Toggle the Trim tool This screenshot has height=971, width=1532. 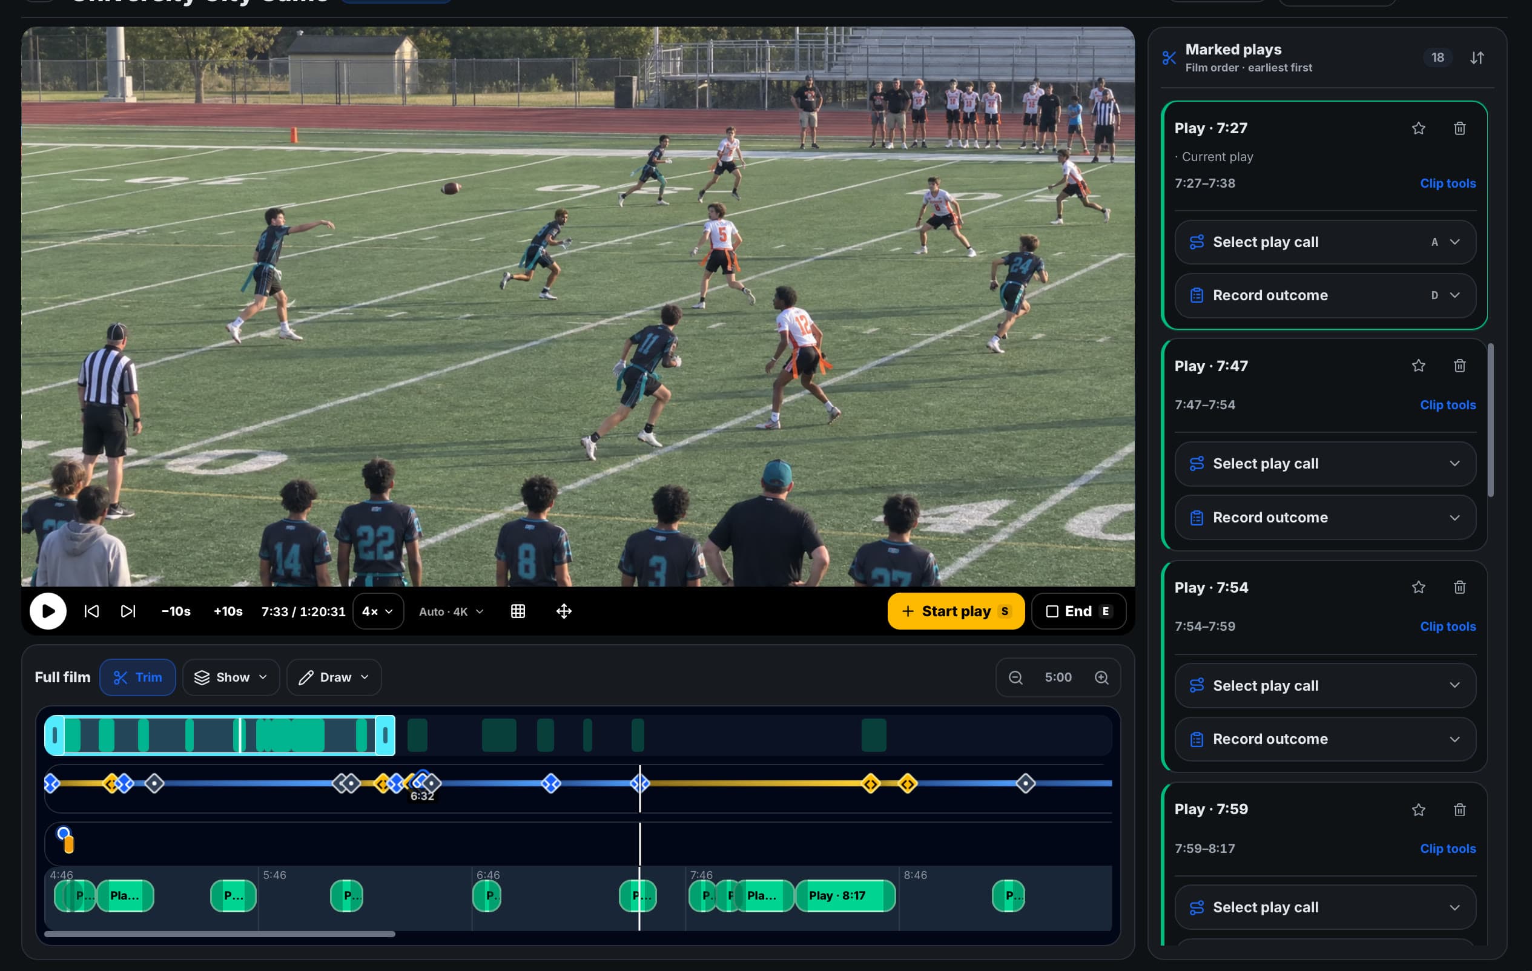137,677
